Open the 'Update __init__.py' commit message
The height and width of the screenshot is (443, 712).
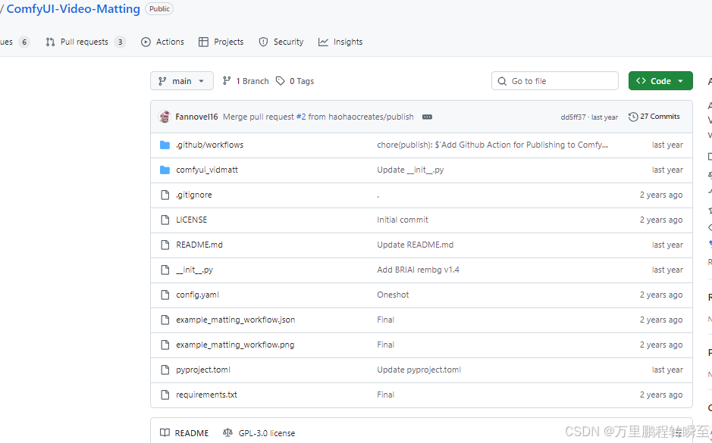410,170
